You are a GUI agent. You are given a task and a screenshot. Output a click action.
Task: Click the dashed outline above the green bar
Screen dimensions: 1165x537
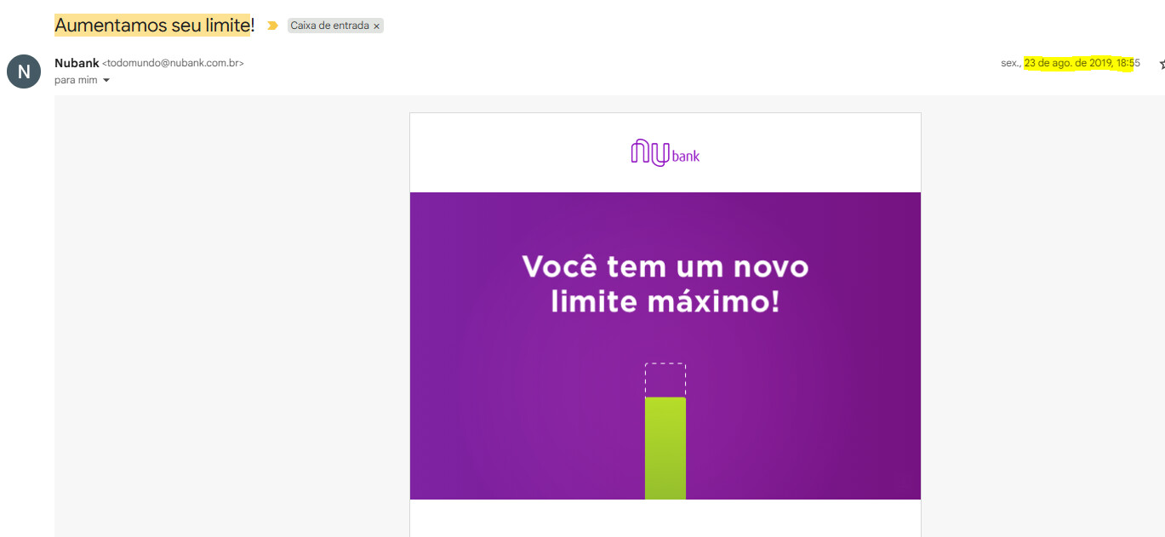click(665, 380)
